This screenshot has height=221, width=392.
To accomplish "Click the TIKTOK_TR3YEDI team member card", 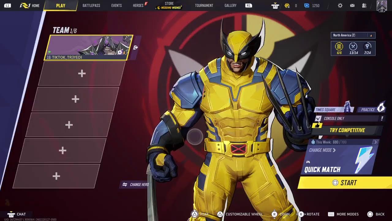I will (89, 47).
